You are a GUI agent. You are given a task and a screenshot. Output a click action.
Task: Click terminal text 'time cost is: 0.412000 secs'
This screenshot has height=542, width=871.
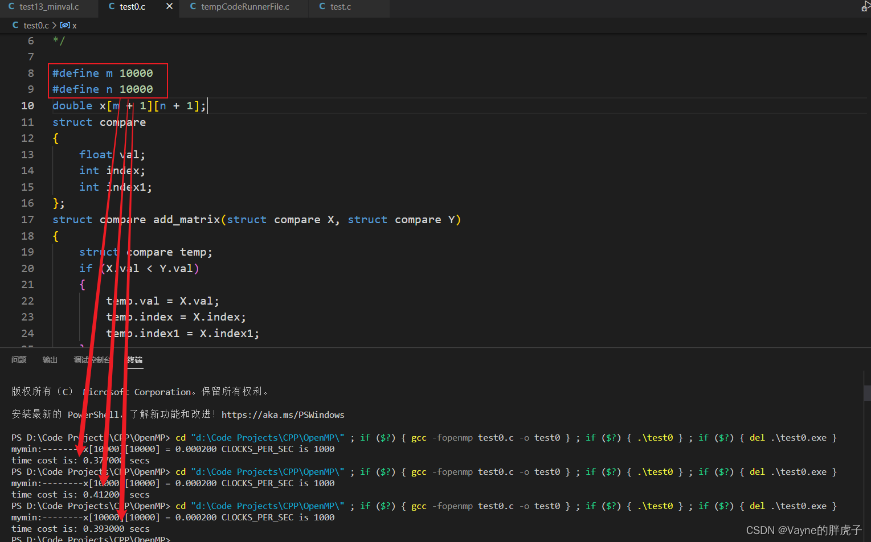coord(80,494)
